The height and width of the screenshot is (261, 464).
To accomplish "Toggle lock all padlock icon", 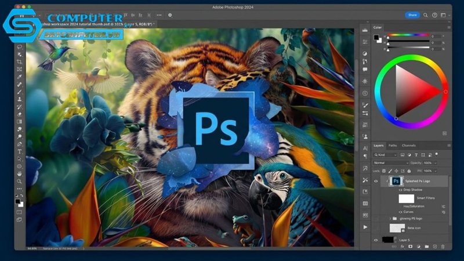I will (x=409, y=171).
